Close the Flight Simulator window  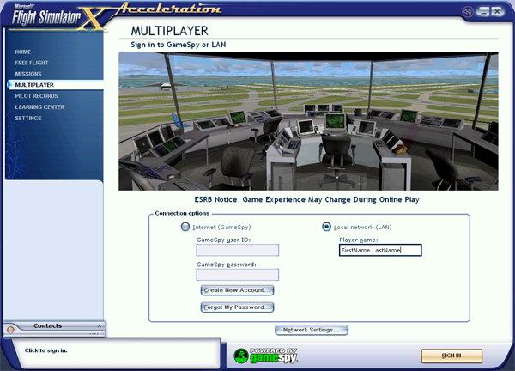point(498,12)
